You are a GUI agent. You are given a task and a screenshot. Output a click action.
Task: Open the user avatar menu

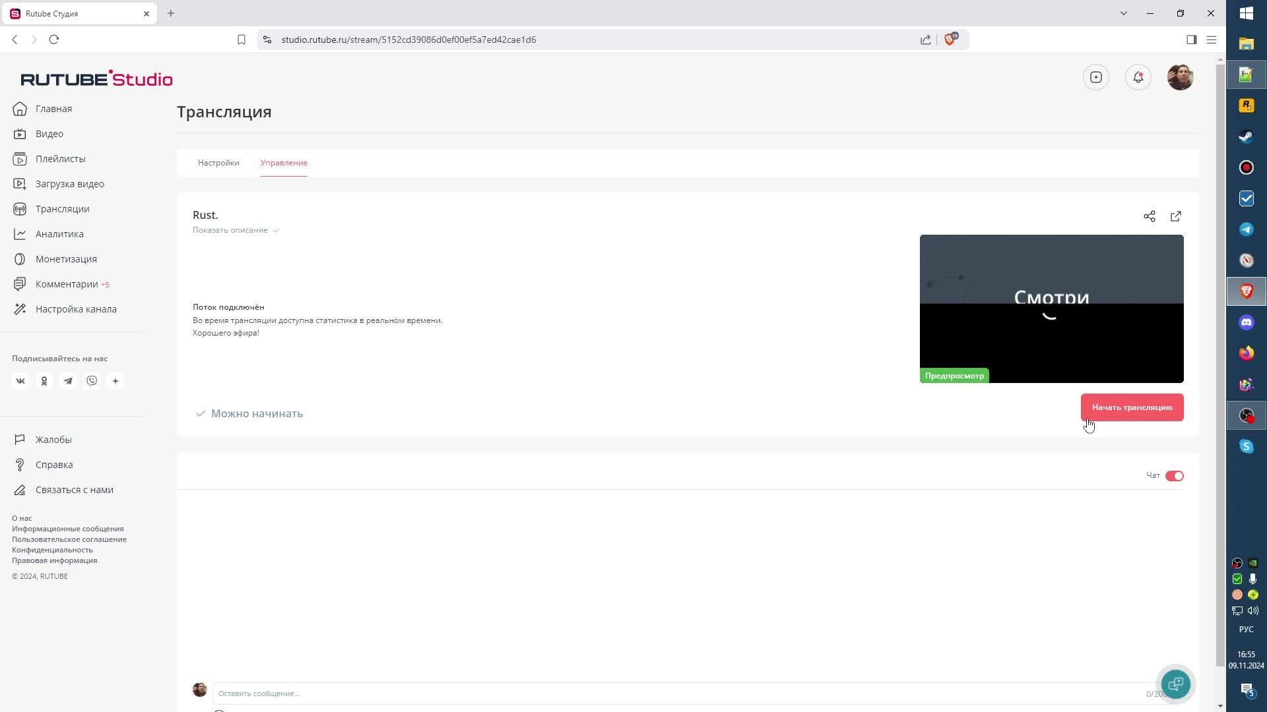point(1180,77)
